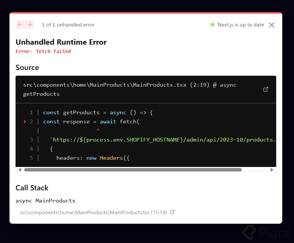Screen dimensions: 294x243
Task: Click the source code horizontal scrollbar thumb
Action: click(133, 170)
